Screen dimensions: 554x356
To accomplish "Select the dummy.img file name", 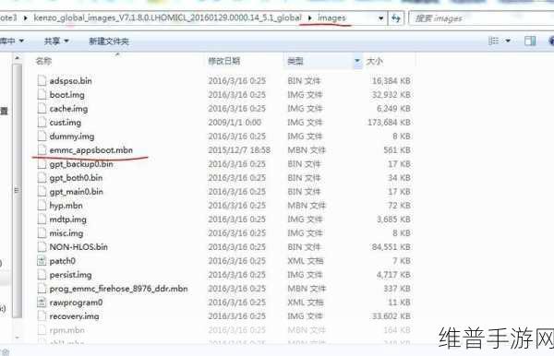I will (72, 136).
